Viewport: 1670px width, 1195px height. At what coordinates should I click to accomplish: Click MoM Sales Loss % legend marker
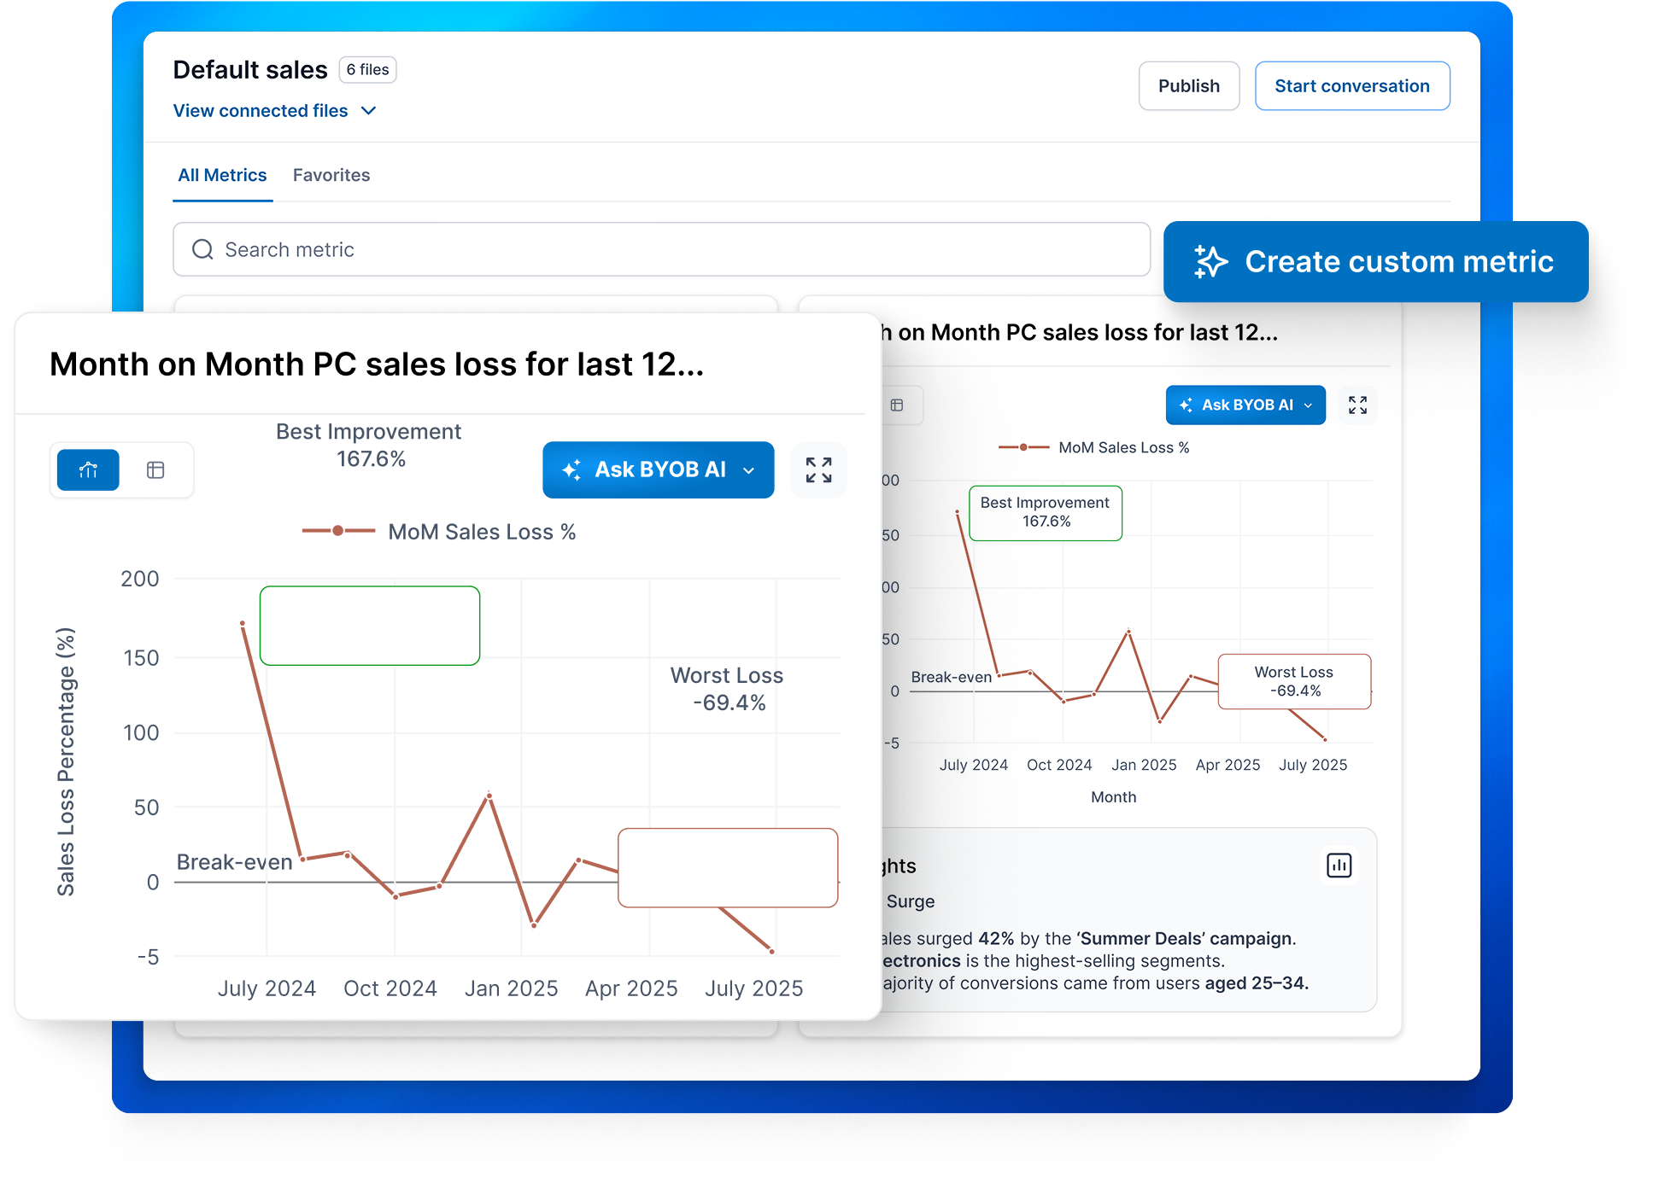point(338,531)
